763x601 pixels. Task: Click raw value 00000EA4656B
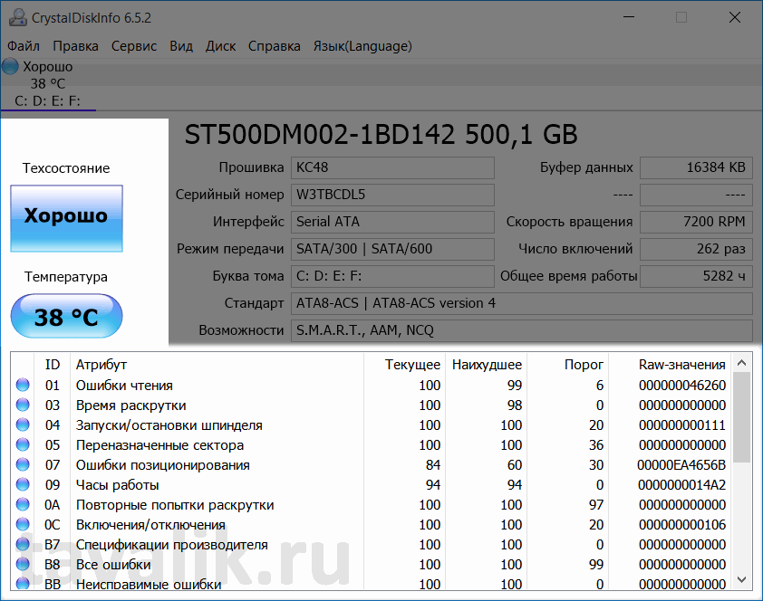tap(681, 465)
